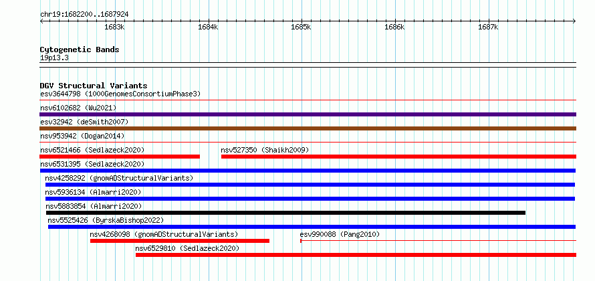Click the esv3644798 1000GenomesConsortiumPhase3 label
The width and height of the screenshot is (595, 281).
pyautogui.click(x=120, y=94)
